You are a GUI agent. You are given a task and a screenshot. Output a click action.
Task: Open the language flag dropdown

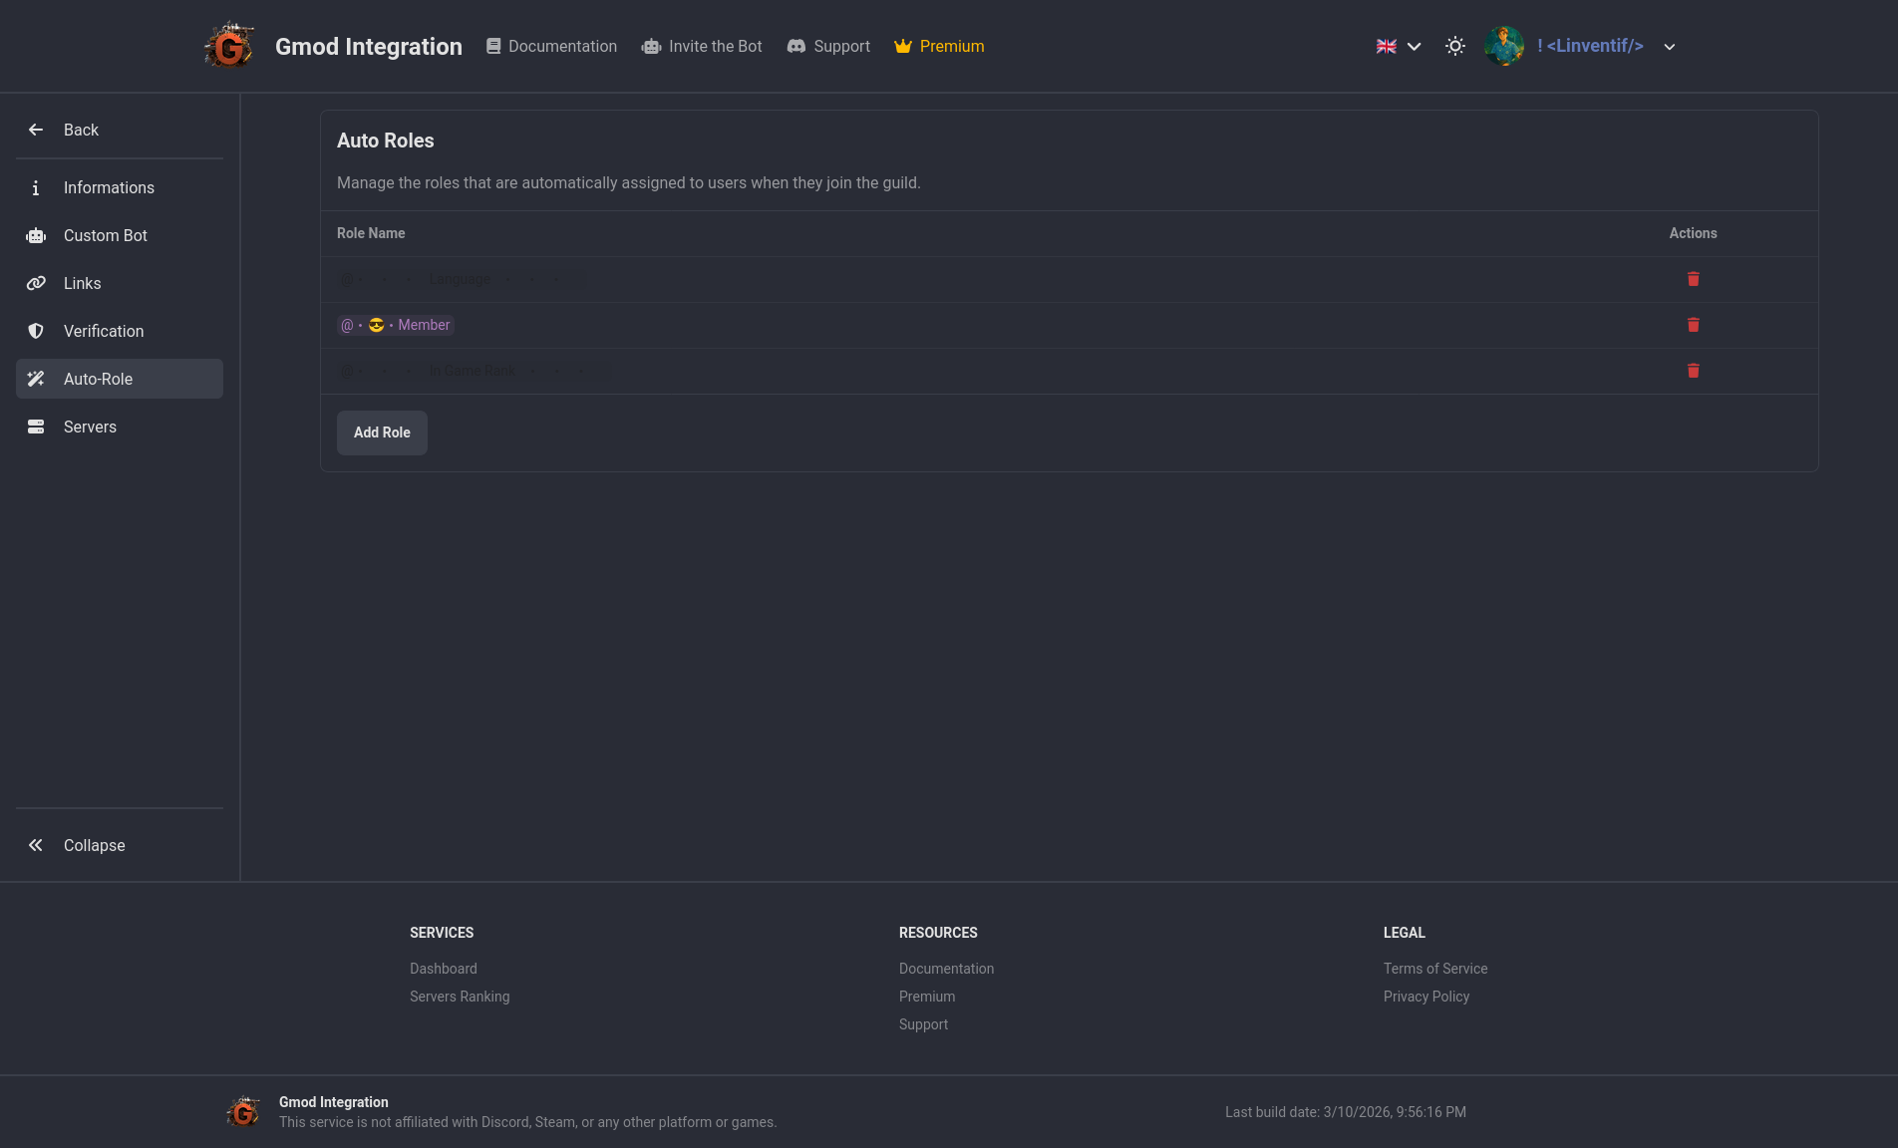click(x=1399, y=46)
